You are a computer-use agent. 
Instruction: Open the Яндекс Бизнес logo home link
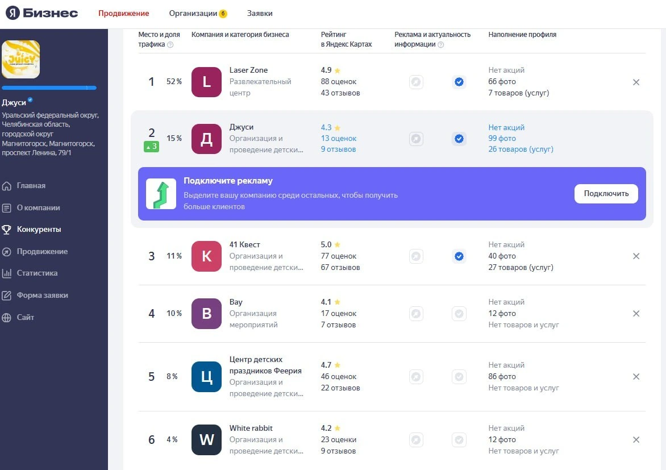click(x=41, y=13)
